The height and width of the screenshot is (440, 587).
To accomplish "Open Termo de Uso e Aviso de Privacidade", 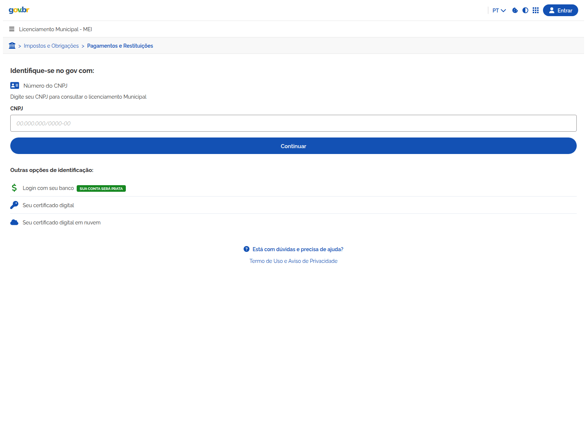I will point(293,261).
